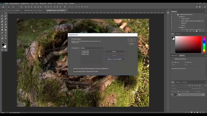The height and width of the screenshot is (116, 207).
Task: Toggle Quick Mask mode icon
Action: point(2,50)
